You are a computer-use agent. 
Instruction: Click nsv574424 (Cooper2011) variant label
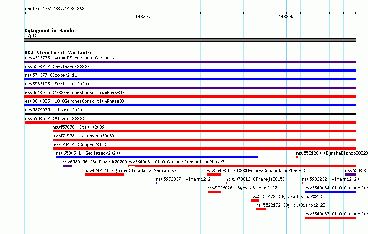79,144
